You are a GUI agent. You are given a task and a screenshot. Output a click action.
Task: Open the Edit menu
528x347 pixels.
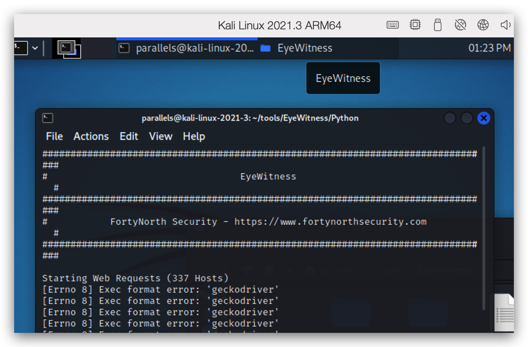coord(129,136)
